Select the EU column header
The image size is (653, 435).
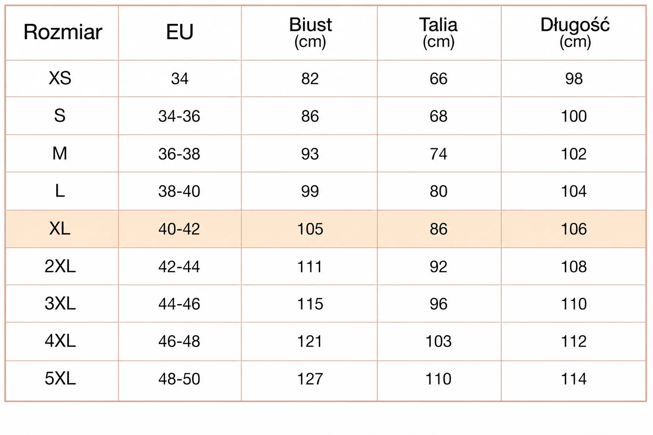(180, 33)
